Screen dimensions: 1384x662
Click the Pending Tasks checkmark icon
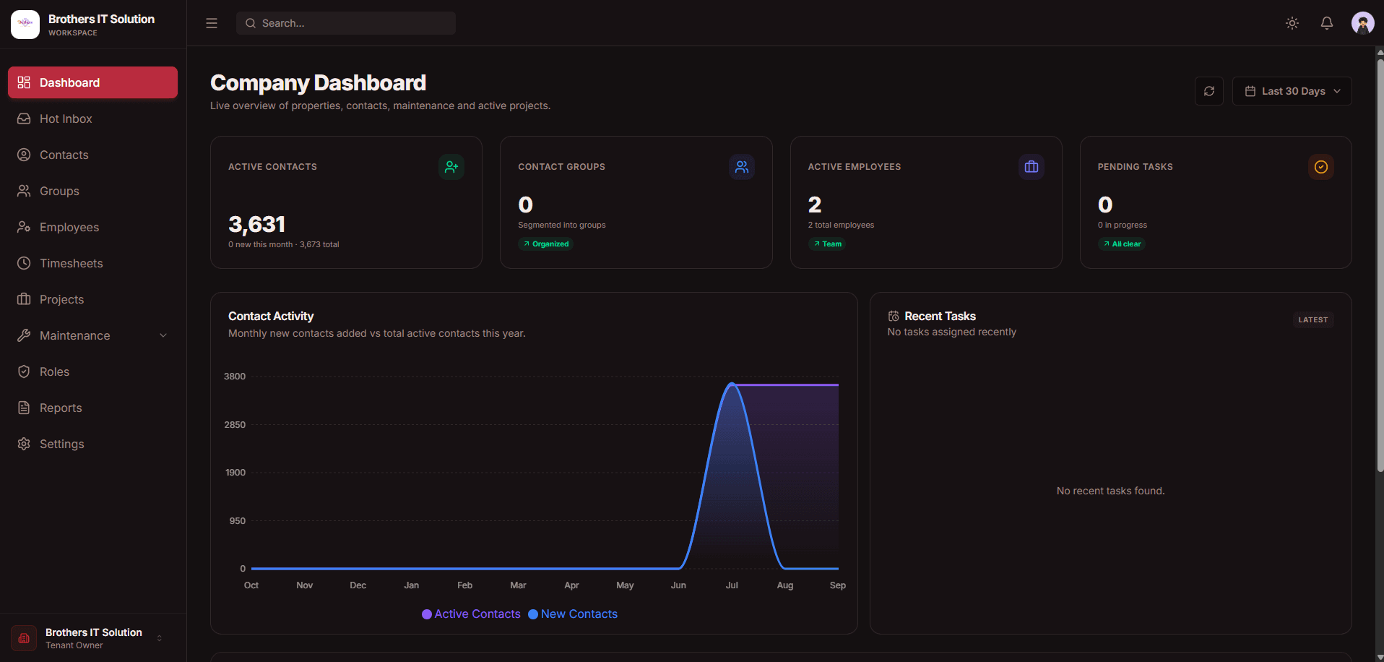1321,167
